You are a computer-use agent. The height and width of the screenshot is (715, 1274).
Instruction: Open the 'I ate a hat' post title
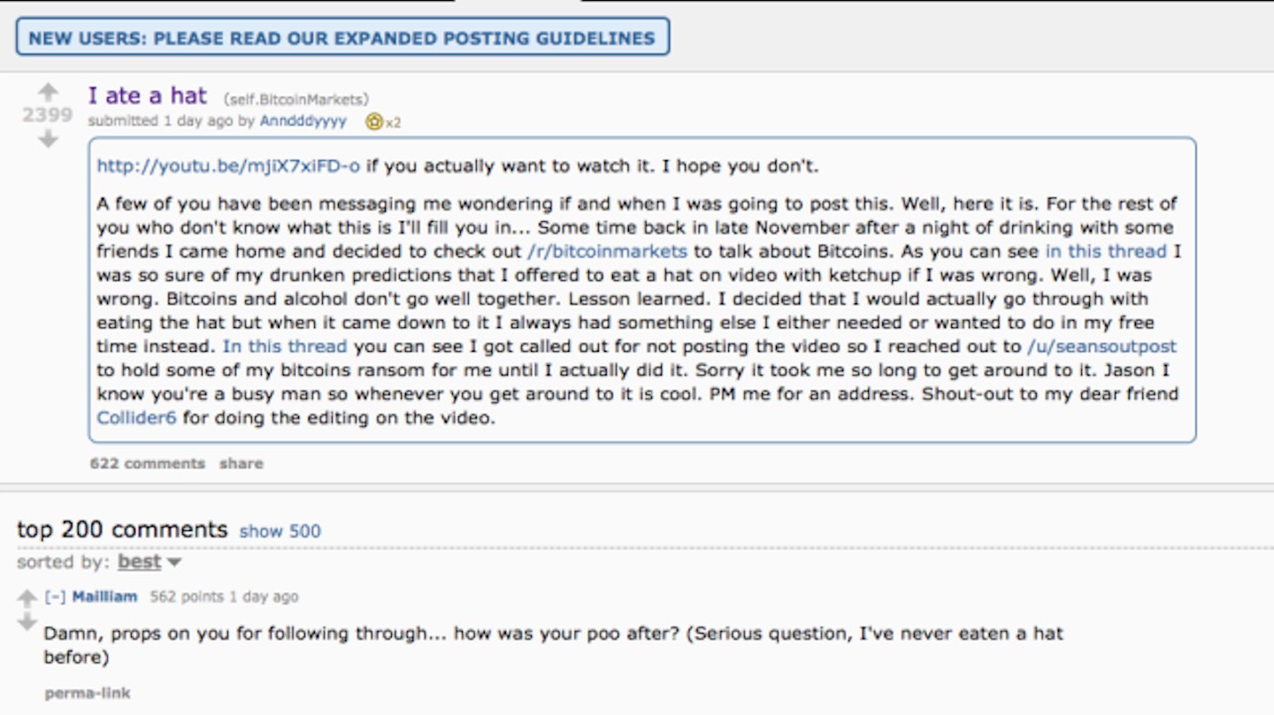pos(147,95)
